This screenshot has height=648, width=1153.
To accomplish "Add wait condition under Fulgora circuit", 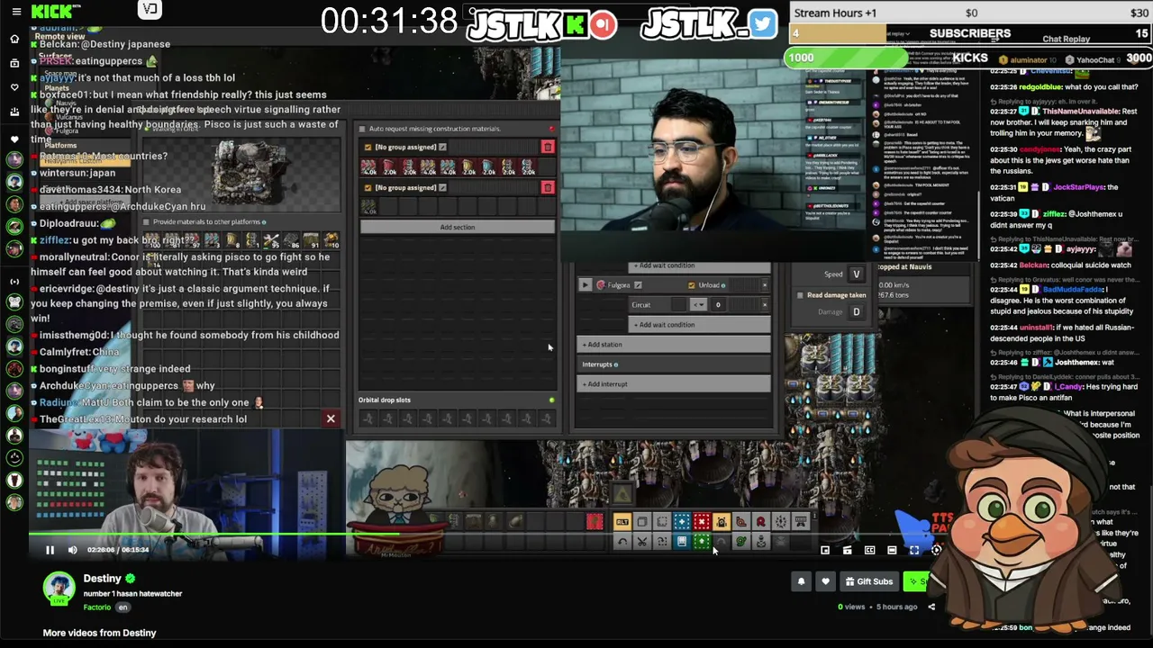I will point(700,325).
